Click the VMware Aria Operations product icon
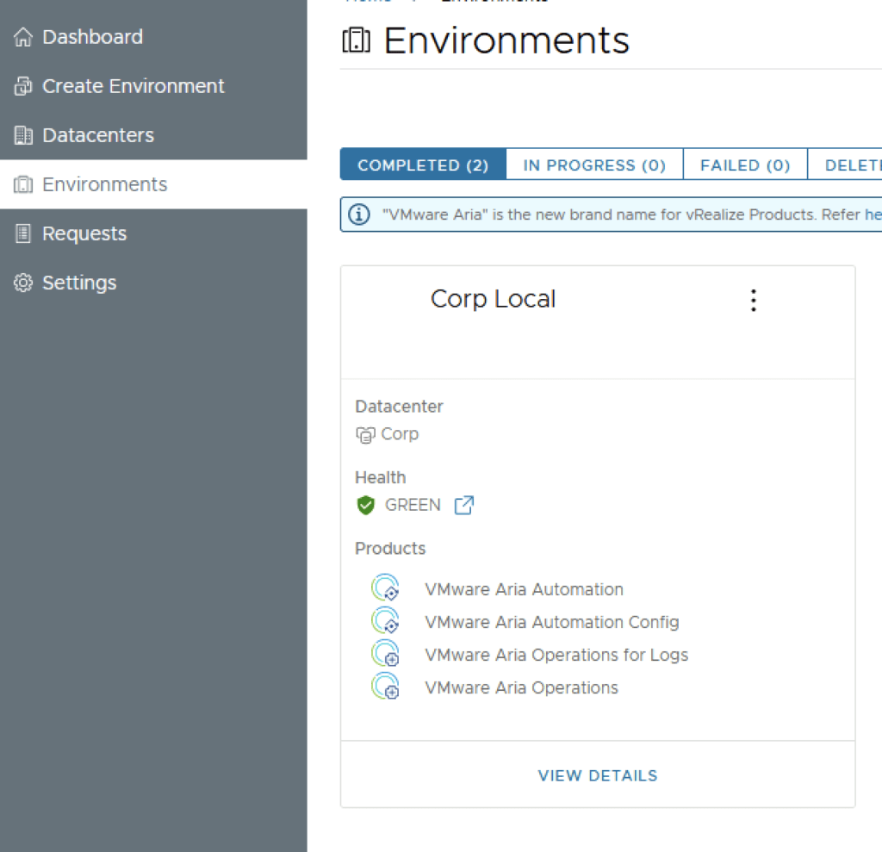The width and height of the screenshot is (882, 852). click(385, 686)
